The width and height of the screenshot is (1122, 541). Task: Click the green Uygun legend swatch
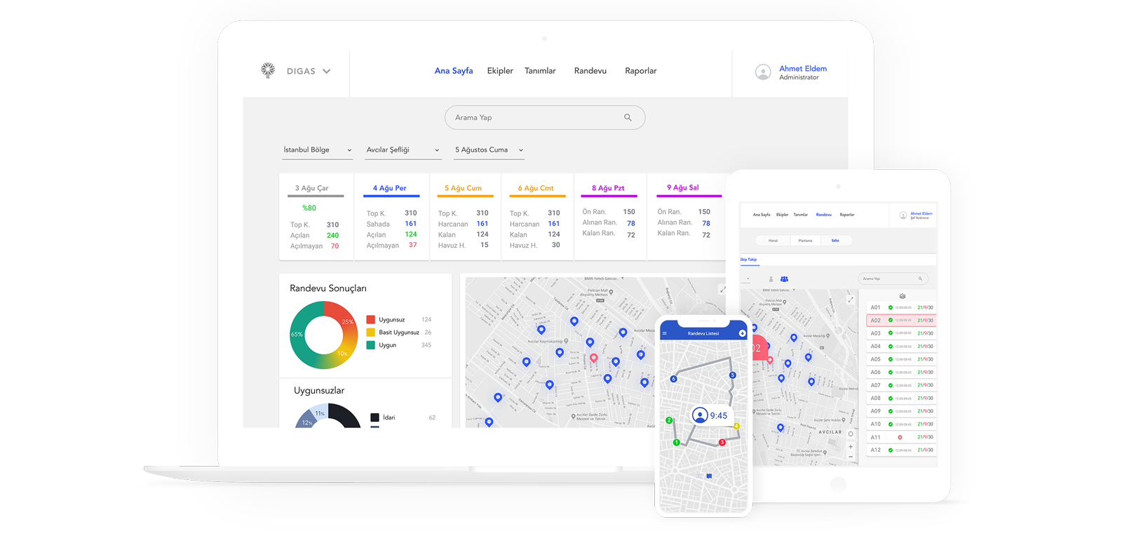coord(371,345)
